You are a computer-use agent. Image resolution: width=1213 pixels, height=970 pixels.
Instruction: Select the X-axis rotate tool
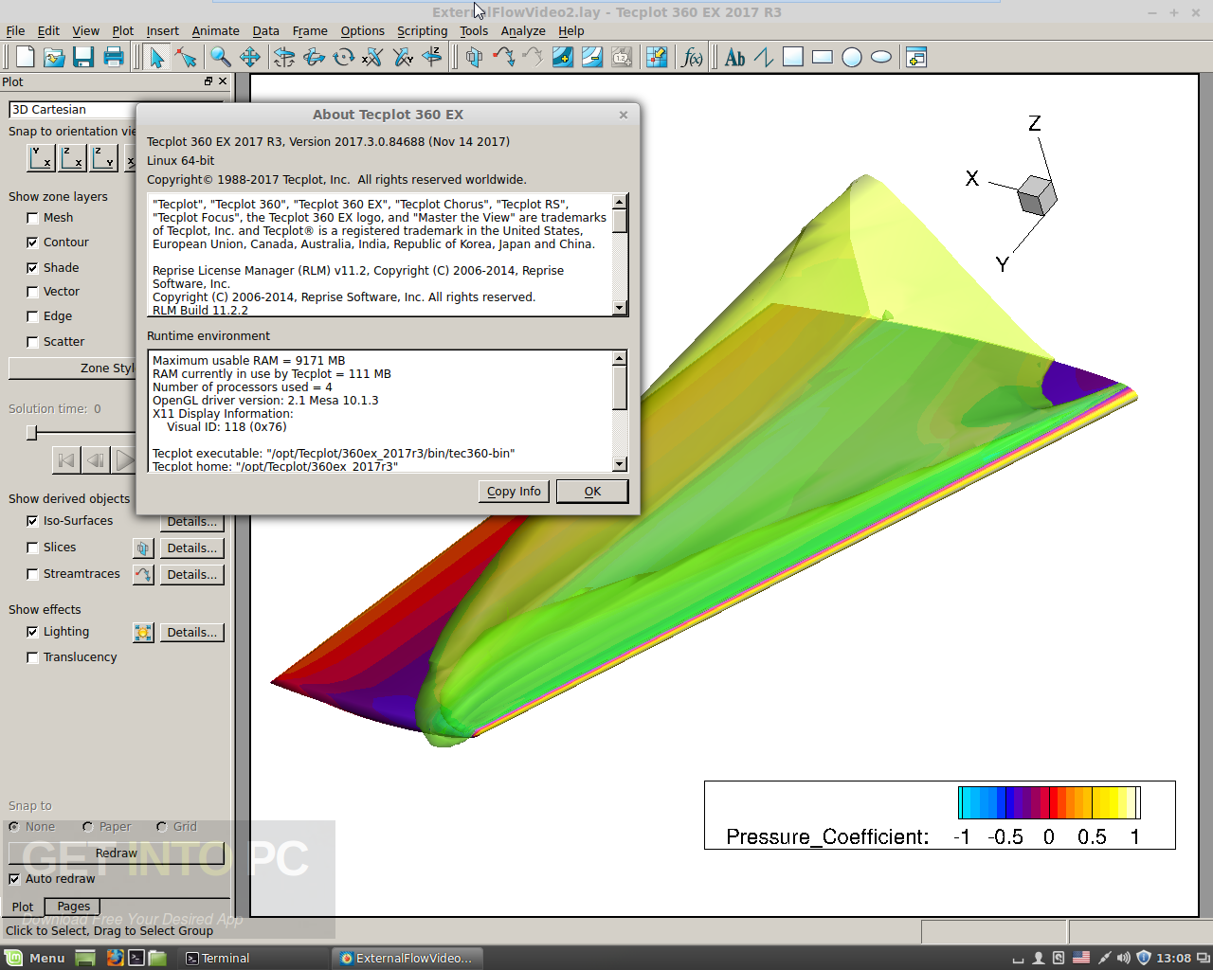coord(372,57)
